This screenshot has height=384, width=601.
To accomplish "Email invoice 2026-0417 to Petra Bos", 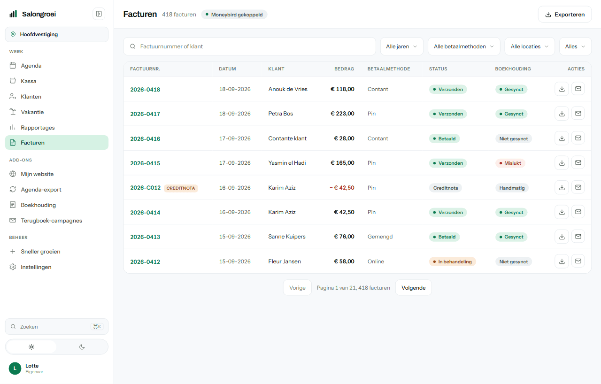I will [x=578, y=114].
